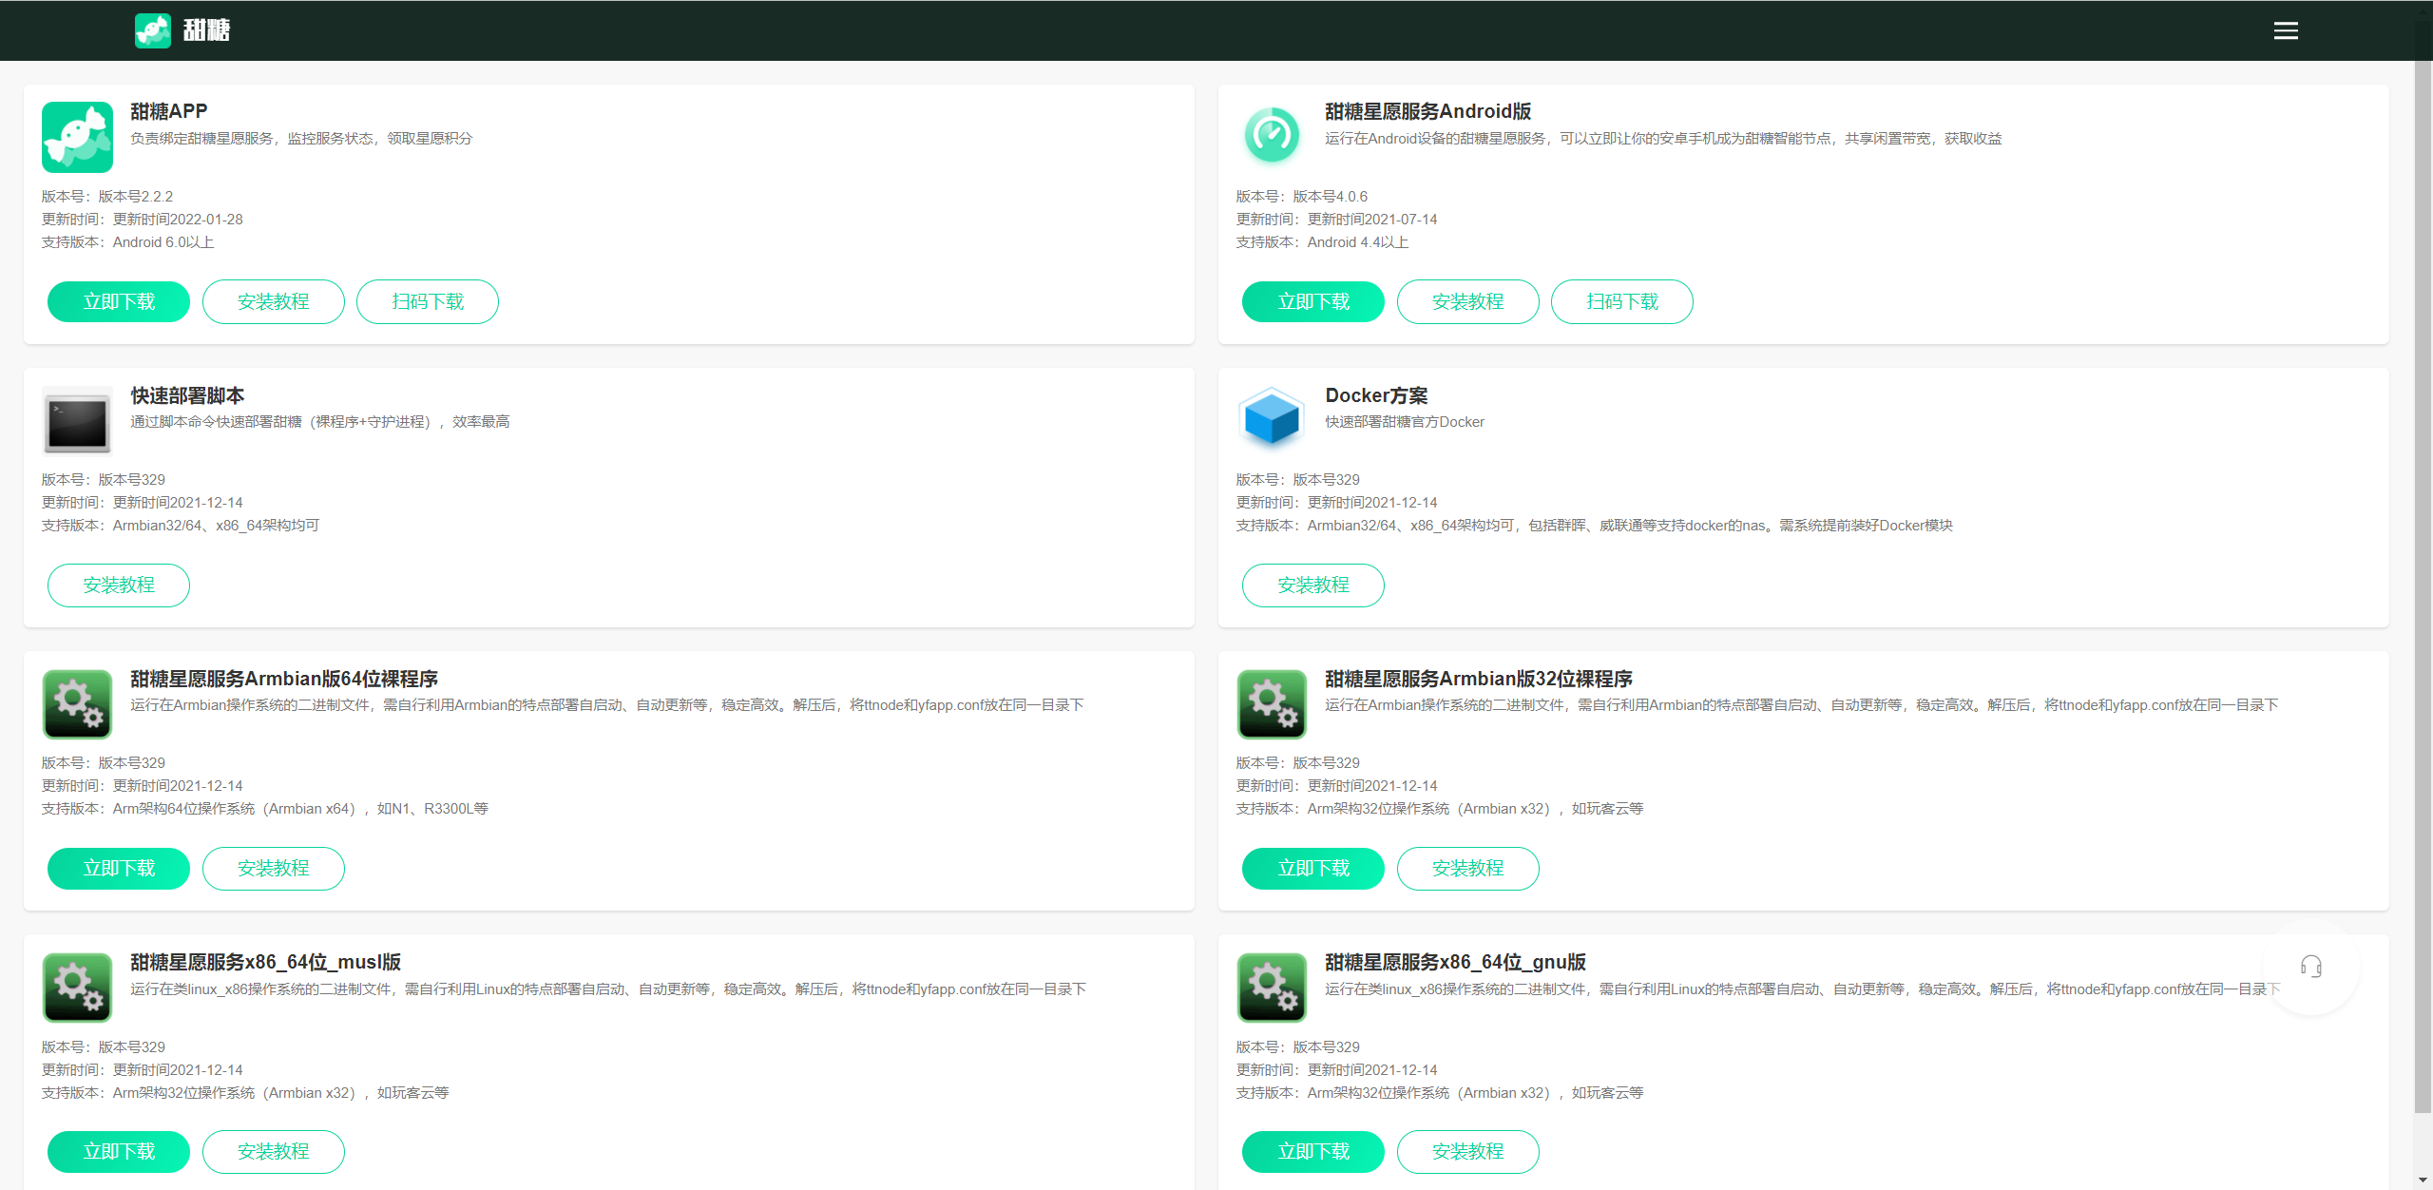This screenshot has height=1190, width=2433.
Task: Click the Armbian 64位 gear icon
Action: coord(77,704)
